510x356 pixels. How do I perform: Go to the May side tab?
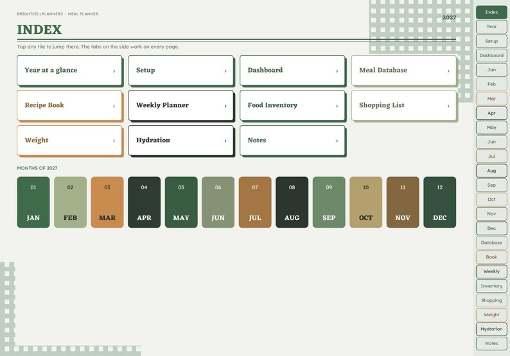pos(491,128)
